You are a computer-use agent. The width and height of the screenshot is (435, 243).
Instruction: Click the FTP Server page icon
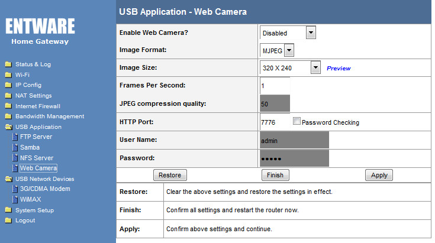[x=15, y=137]
